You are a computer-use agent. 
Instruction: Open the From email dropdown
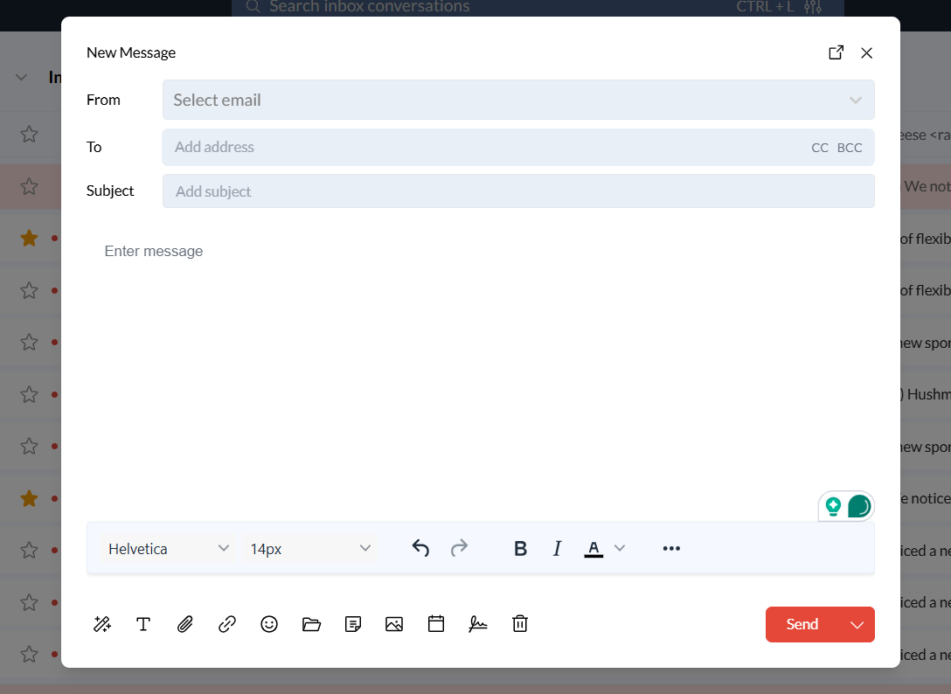pyautogui.click(x=517, y=100)
